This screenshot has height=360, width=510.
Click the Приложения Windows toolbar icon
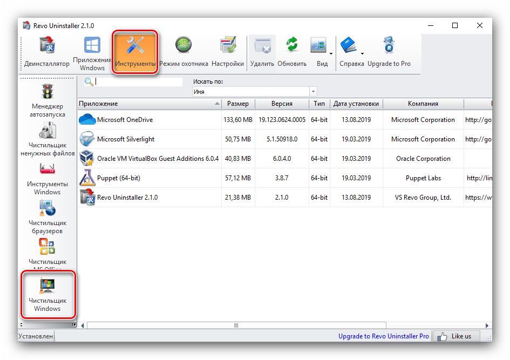tap(92, 52)
